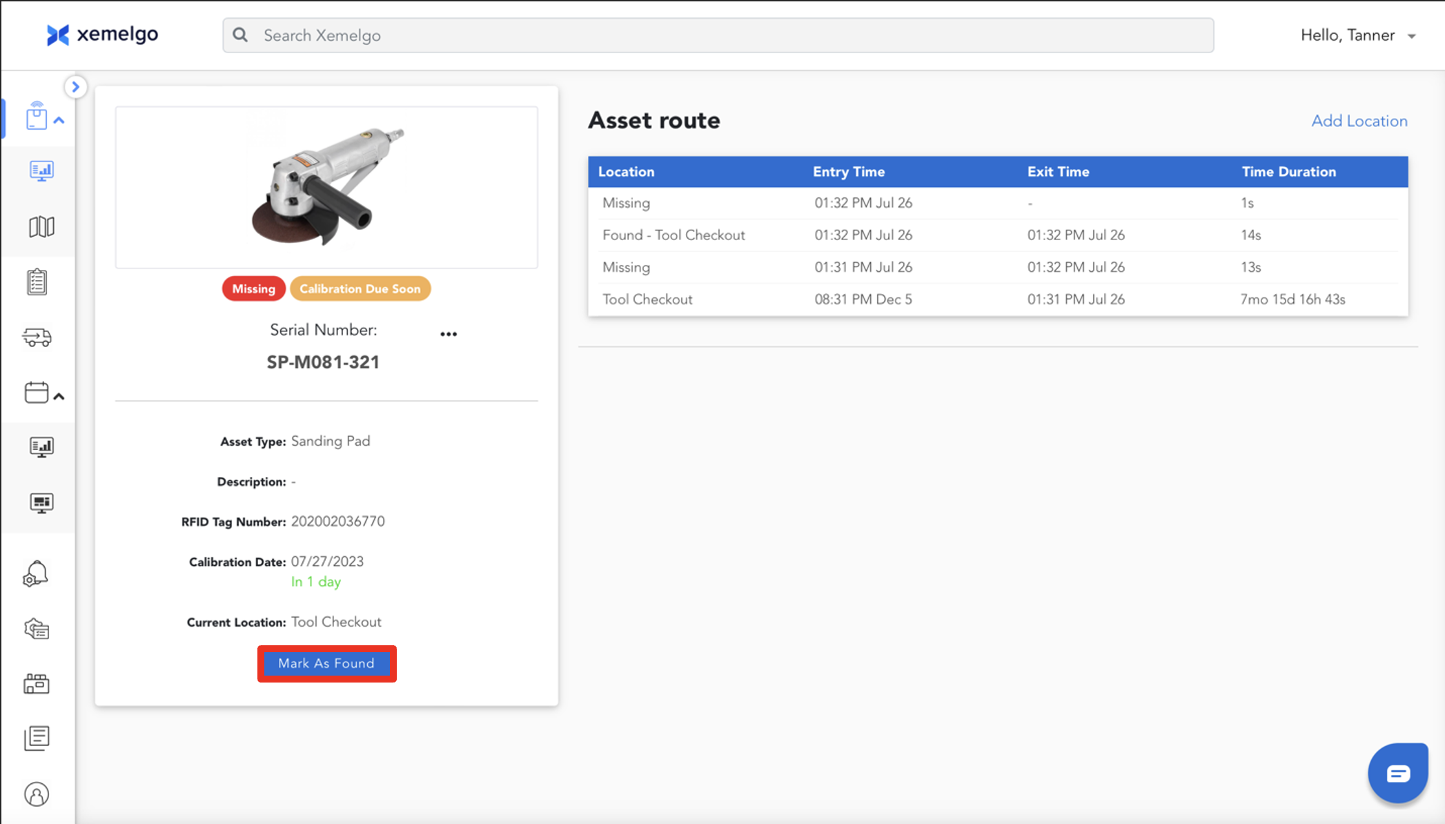Collapse the asset tracking sidebar section

pos(59,121)
